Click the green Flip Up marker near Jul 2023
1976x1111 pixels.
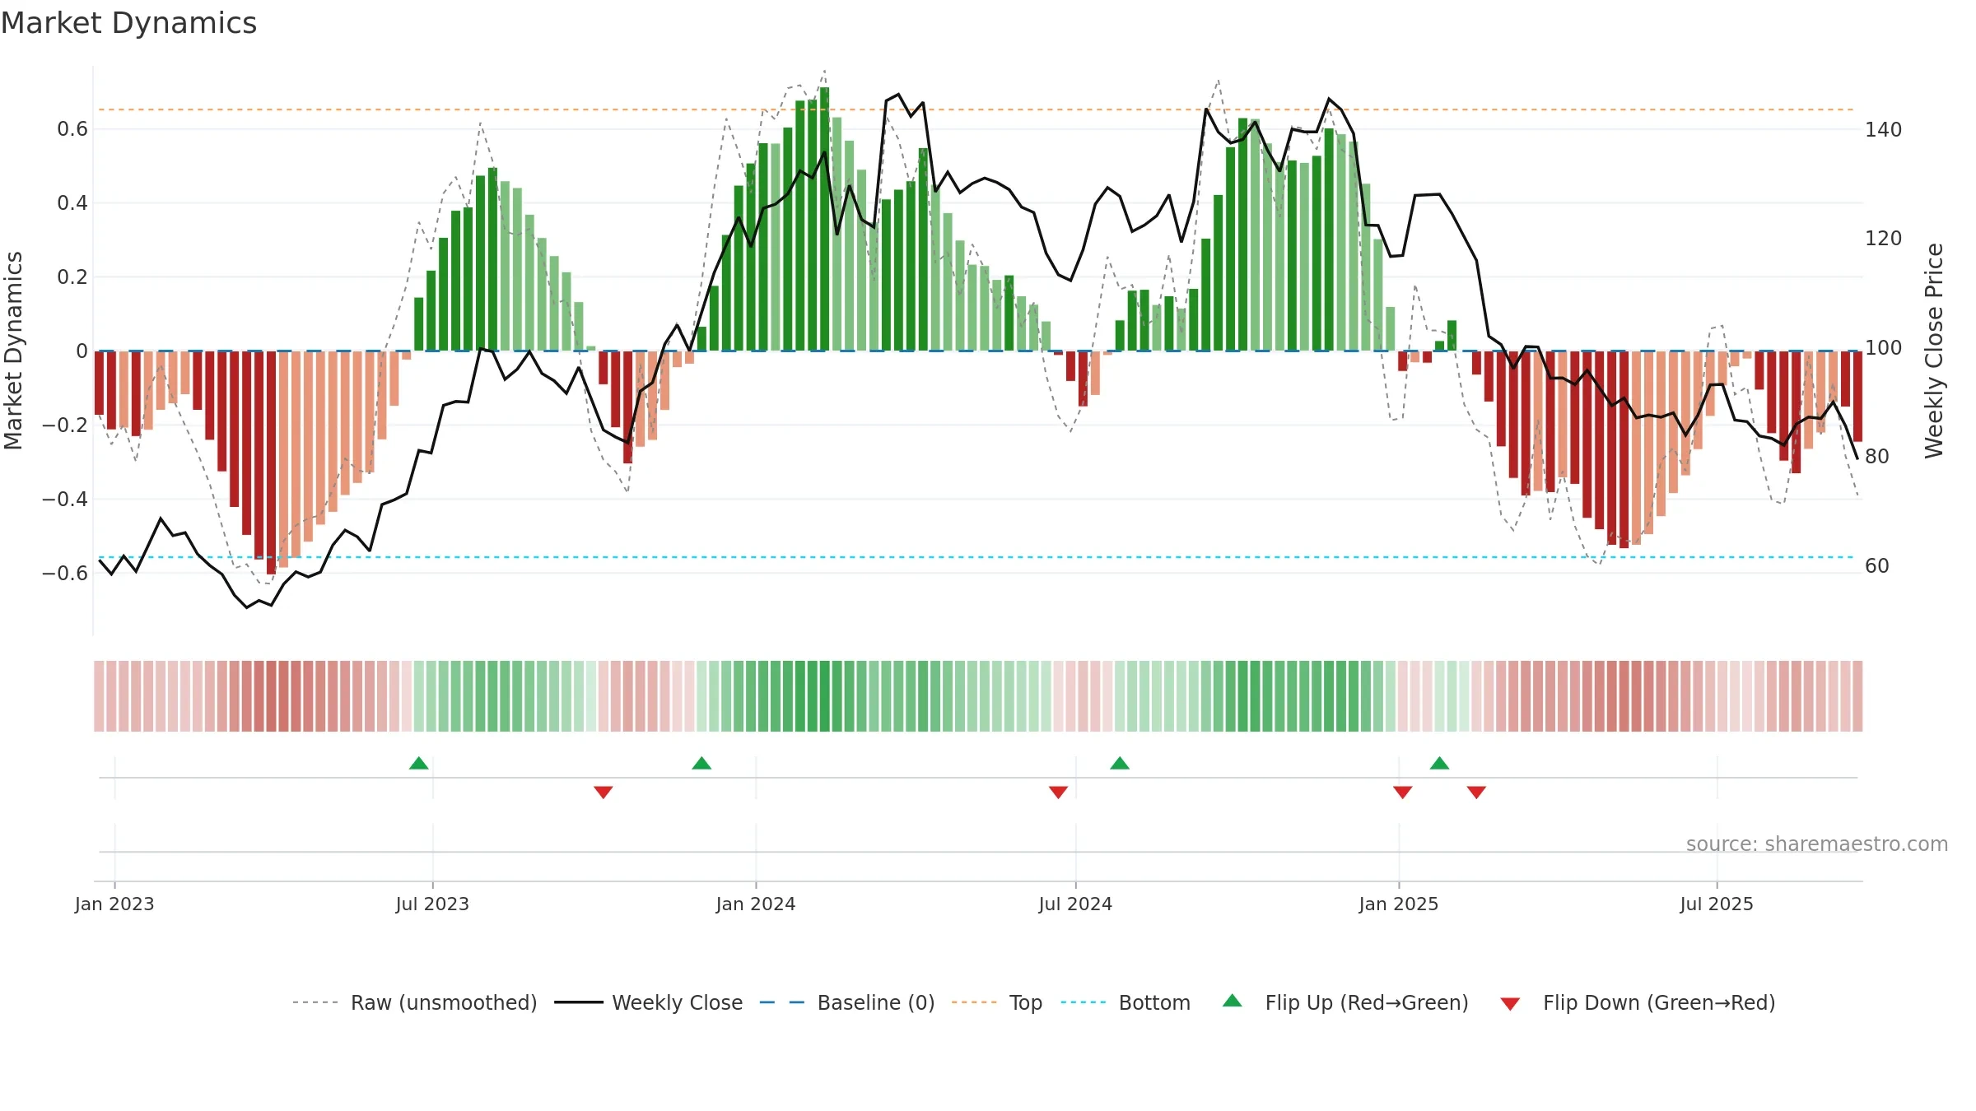click(418, 763)
